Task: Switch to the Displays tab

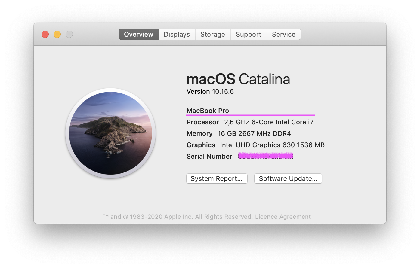Action: coord(177,34)
